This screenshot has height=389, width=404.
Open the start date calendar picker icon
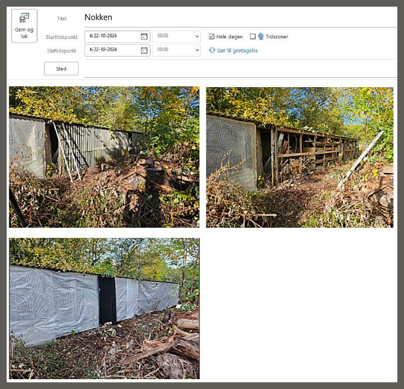click(x=144, y=37)
